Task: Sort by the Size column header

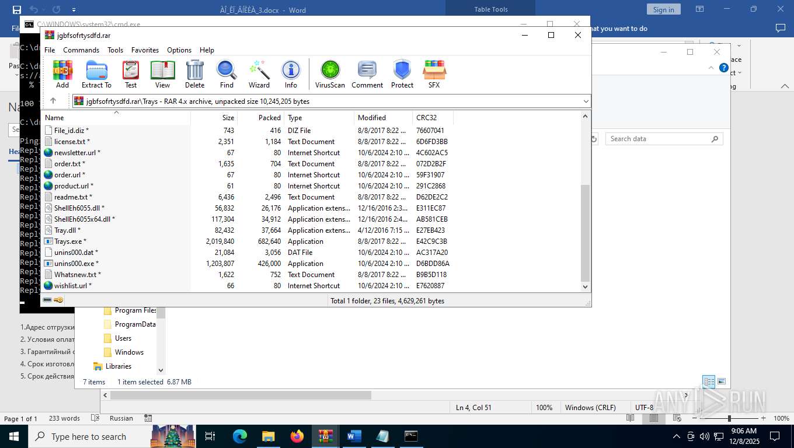Action: click(x=214, y=117)
